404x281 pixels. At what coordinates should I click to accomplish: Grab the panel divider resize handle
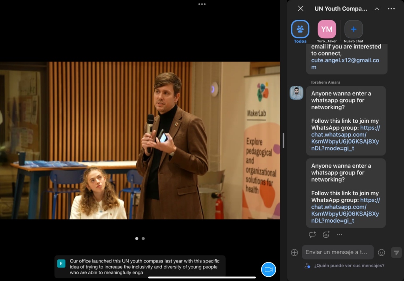pos(283,140)
